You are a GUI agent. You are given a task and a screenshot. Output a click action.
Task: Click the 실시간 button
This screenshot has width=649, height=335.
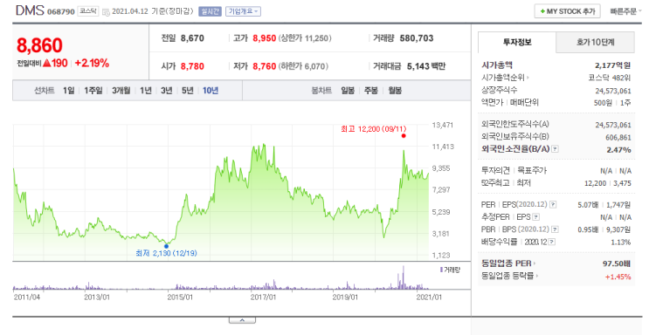click(211, 11)
